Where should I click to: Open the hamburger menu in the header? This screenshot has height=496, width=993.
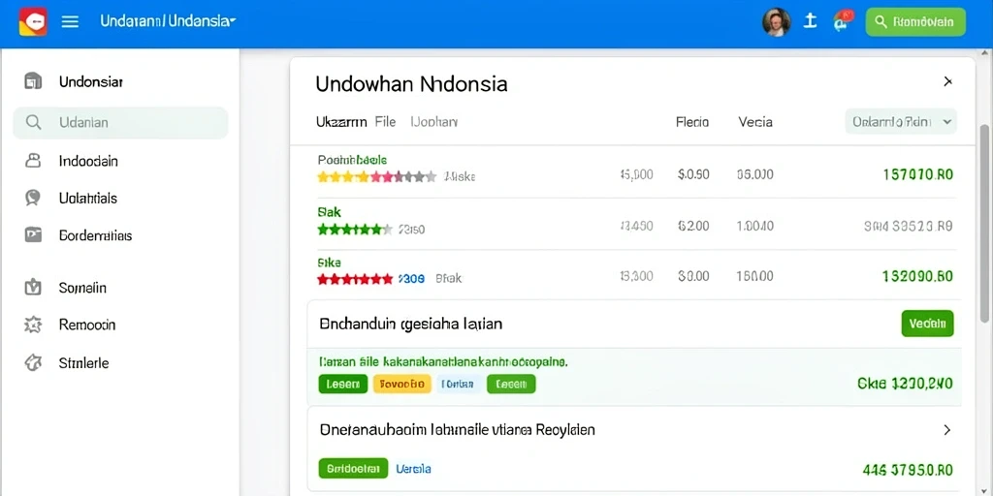click(70, 21)
